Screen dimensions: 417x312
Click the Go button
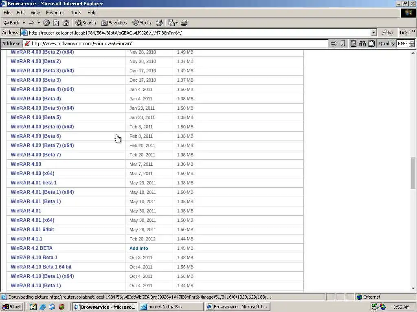pyautogui.click(x=388, y=32)
